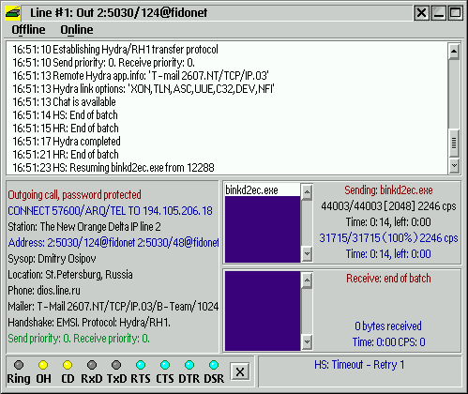
Task: Click the cyan DSR indicator light
Action: [214, 365]
